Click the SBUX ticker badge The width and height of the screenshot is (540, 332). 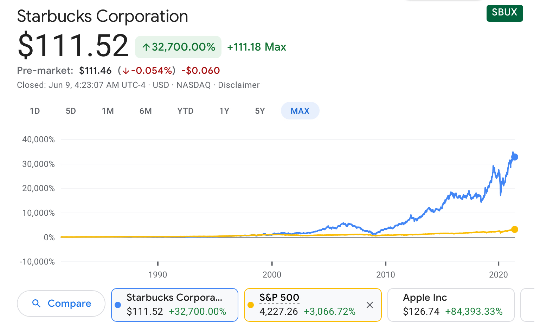(504, 13)
